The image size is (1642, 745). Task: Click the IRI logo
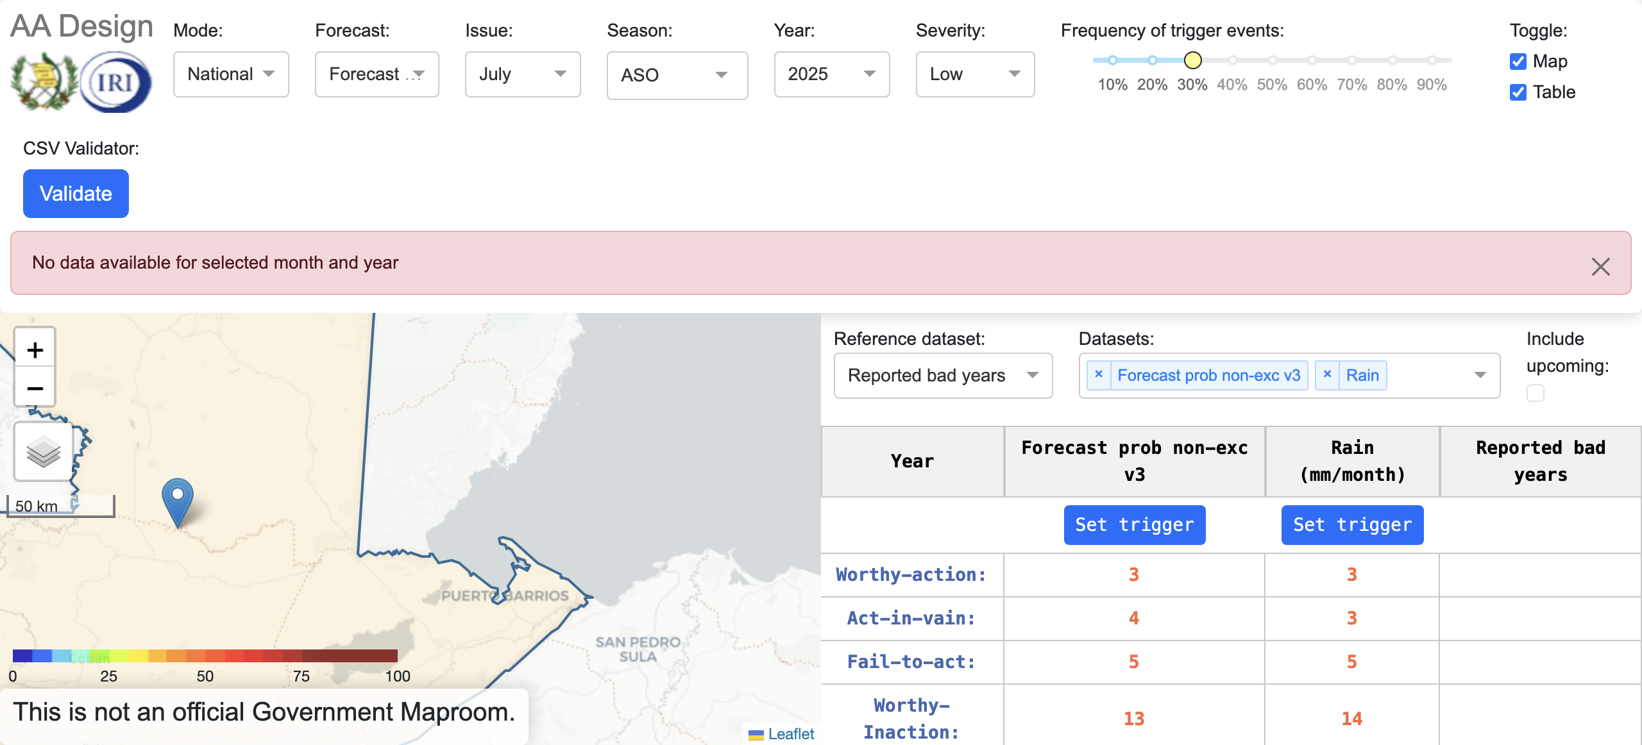tap(116, 82)
